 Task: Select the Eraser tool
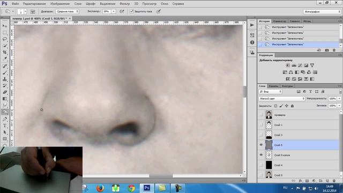[5, 92]
